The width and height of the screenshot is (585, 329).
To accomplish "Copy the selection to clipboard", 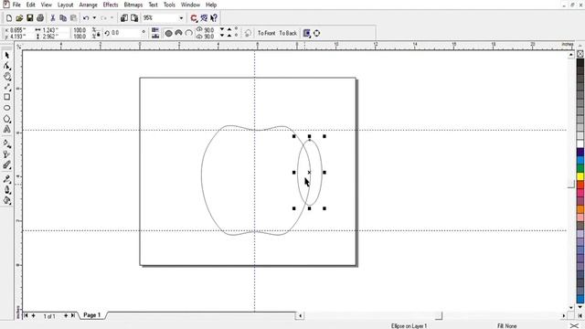I will coord(63,18).
